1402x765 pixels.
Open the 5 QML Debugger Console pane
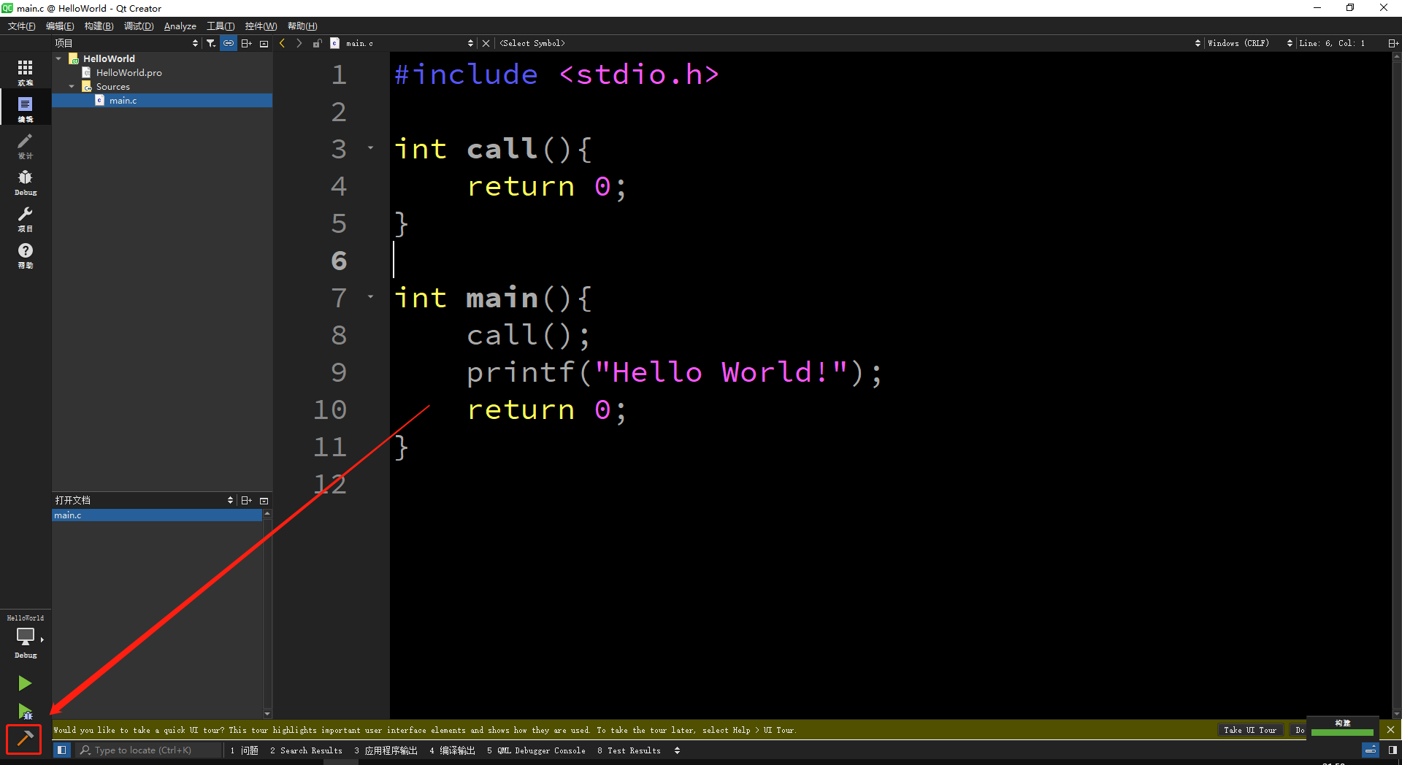[536, 750]
